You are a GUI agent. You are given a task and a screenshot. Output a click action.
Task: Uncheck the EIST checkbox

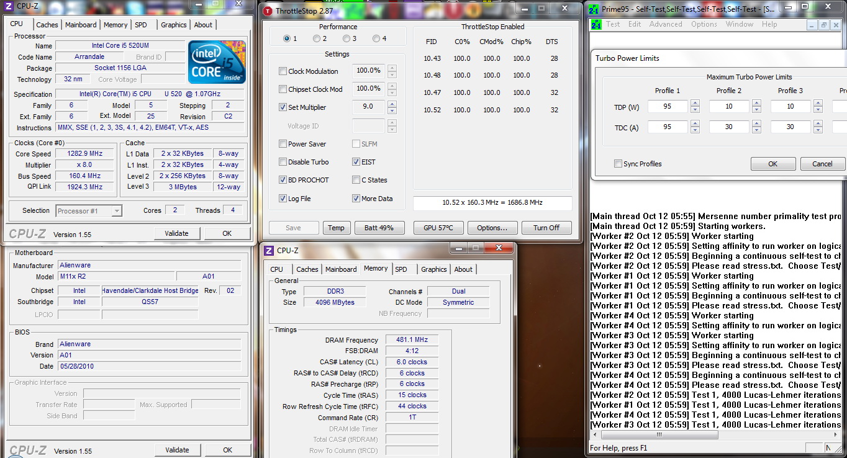(x=356, y=162)
